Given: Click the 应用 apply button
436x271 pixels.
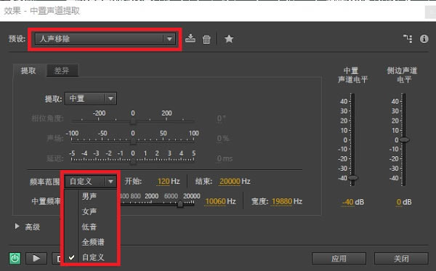Looking at the screenshot, I should [x=339, y=259].
